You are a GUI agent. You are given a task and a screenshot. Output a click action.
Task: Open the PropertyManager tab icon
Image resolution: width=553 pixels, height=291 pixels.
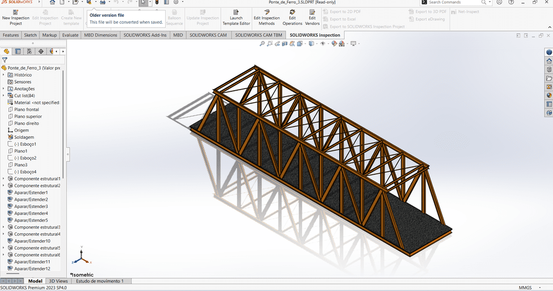[x=18, y=52]
